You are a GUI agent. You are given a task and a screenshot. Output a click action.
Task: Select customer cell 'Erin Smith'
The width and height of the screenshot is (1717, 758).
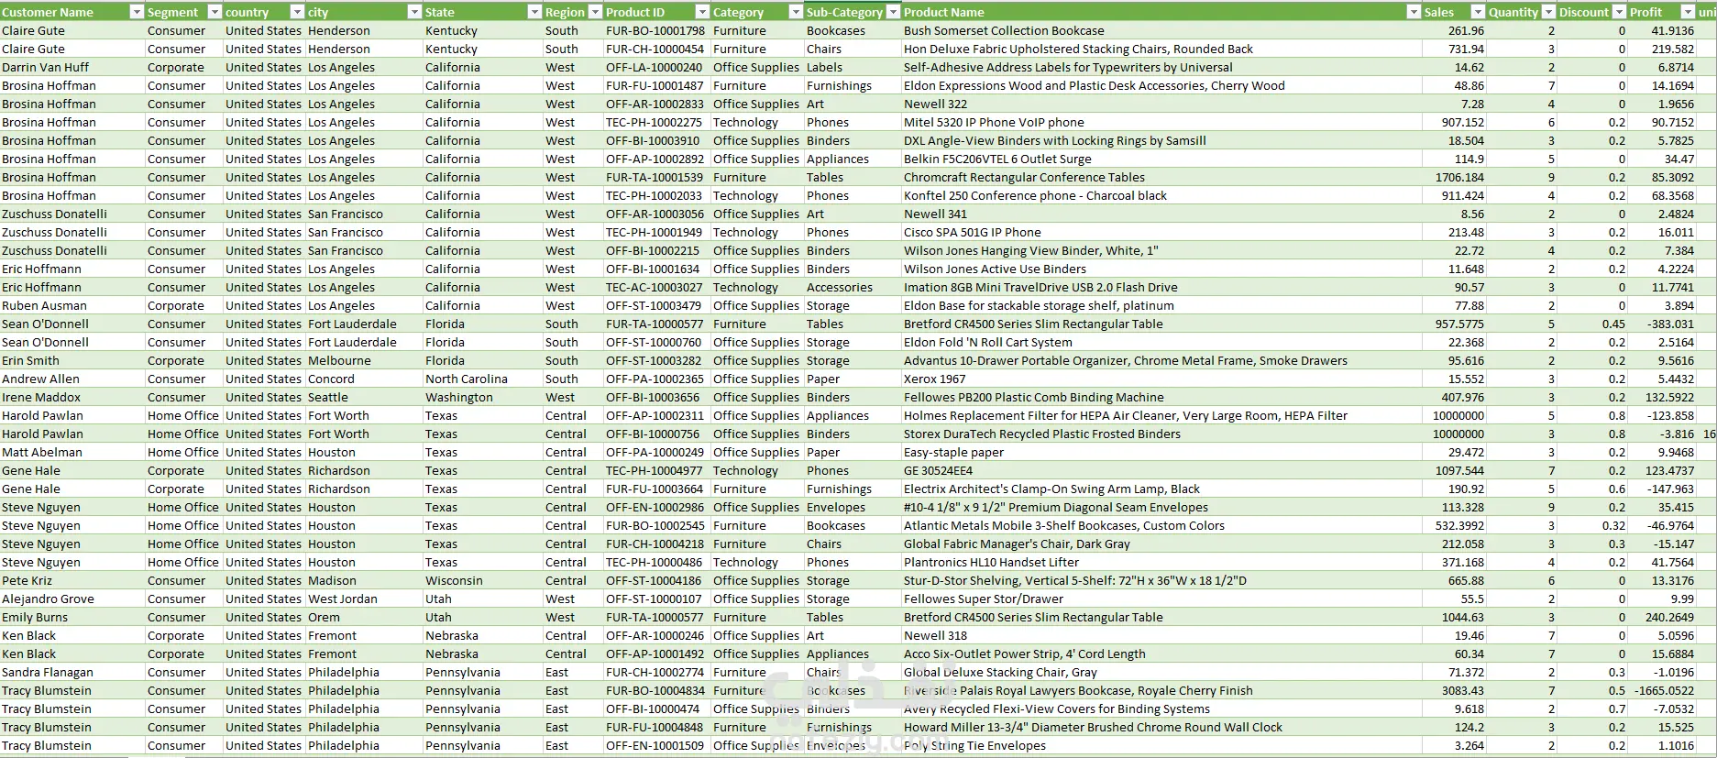(x=72, y=360)
